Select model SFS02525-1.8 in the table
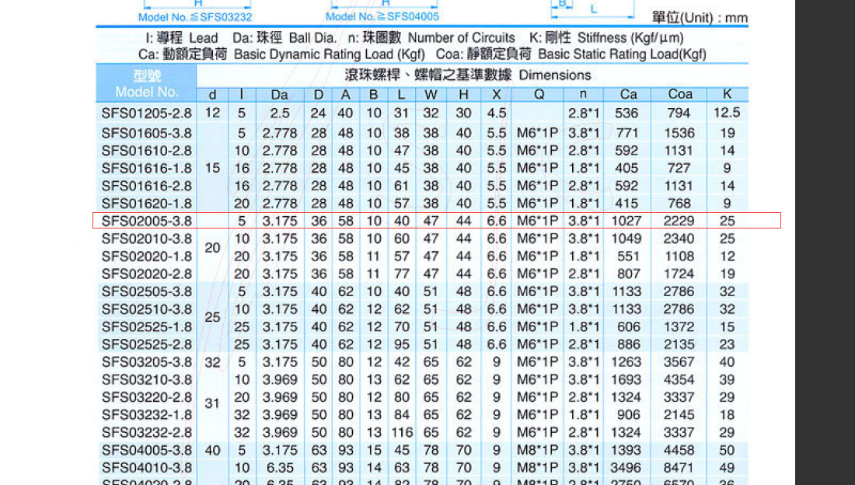Image resolution: width=855 pixels, height=485 pixels. (x=146, y=326)
